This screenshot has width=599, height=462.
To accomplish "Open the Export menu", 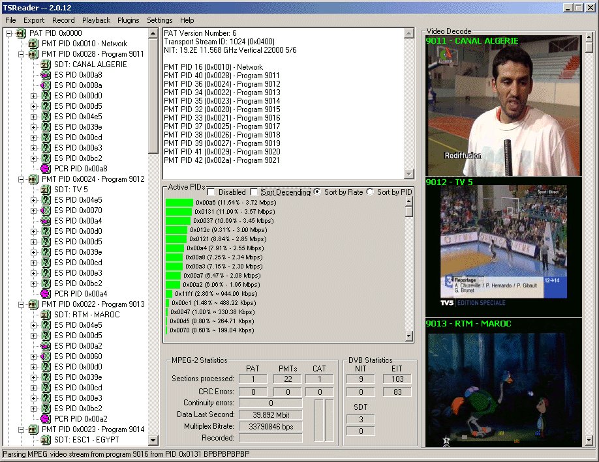I will pos(34,20).
